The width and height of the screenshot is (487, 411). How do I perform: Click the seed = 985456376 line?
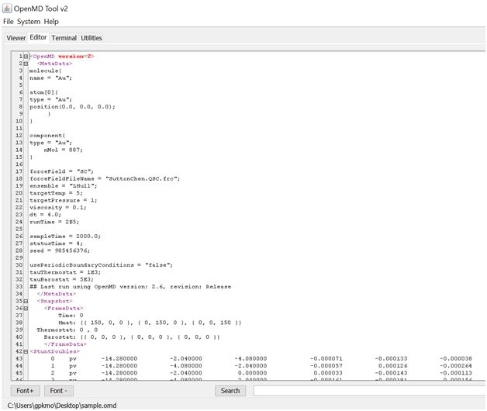click(60, 250)
